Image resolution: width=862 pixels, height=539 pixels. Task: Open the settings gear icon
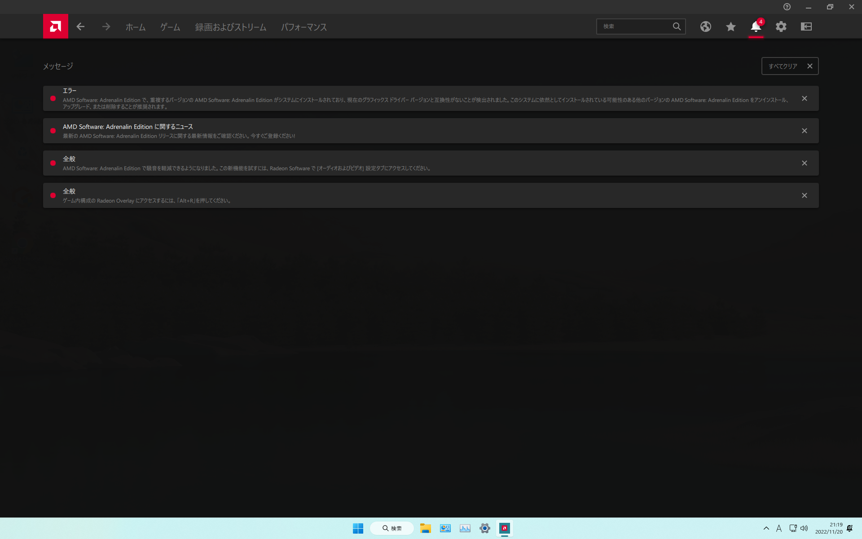pos(781,27)
